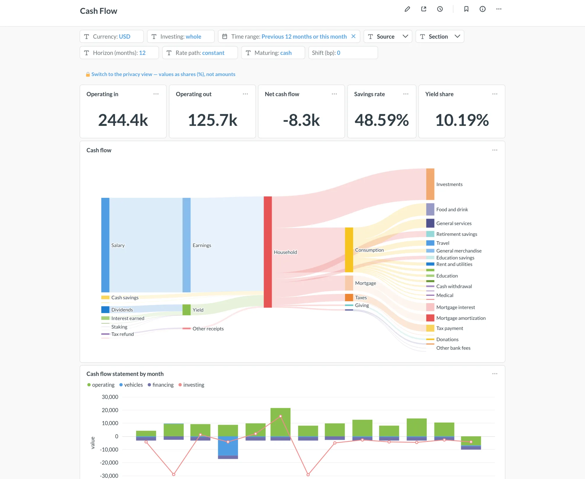Bookmark this dashboard

(466, 9)
